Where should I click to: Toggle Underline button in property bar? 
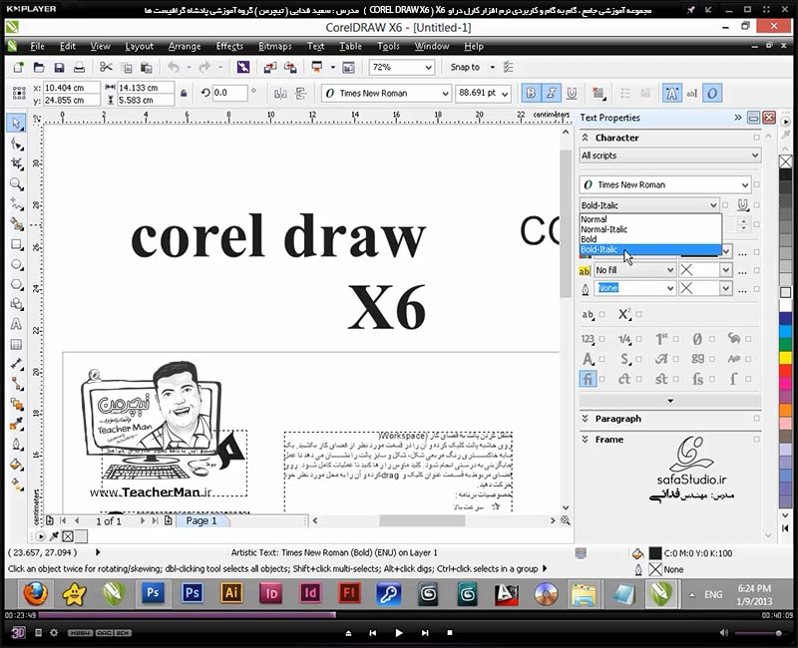pyautogui.click(x=572, y=93)
